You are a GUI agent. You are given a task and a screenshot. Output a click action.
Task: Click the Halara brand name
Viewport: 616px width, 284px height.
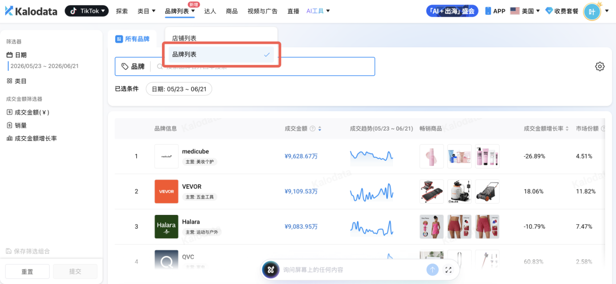pyautogui.click(x=191, y=221)
